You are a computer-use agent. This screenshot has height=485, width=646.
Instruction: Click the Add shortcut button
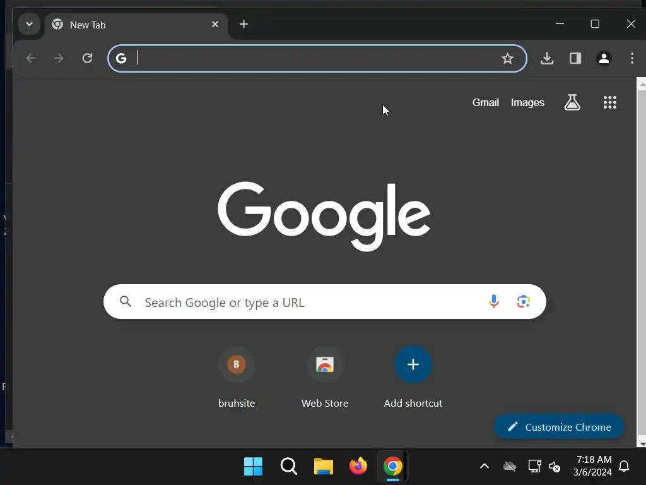point(413,378)
